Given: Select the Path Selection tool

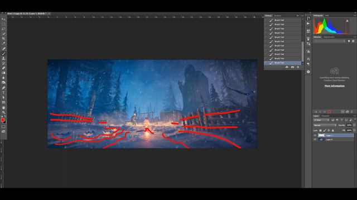Looking at the screenshot, I should click(x=3, y=98).
